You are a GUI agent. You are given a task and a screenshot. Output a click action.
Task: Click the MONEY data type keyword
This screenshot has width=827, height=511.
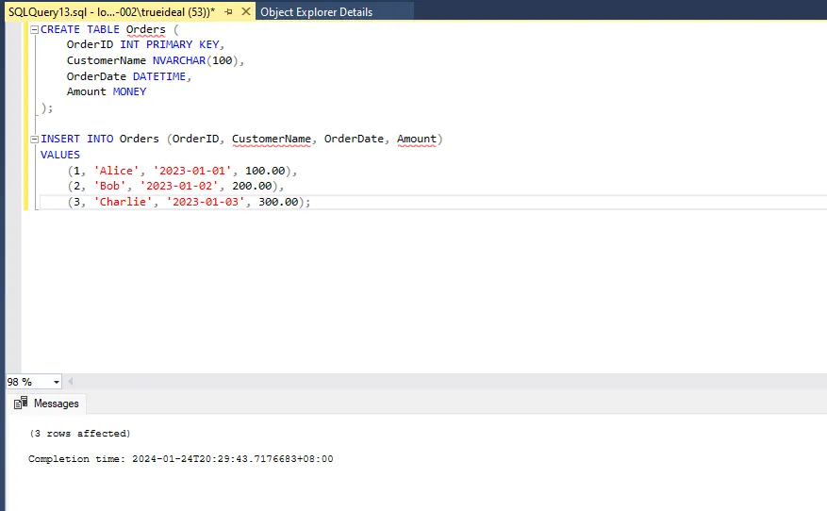[129, 92]
